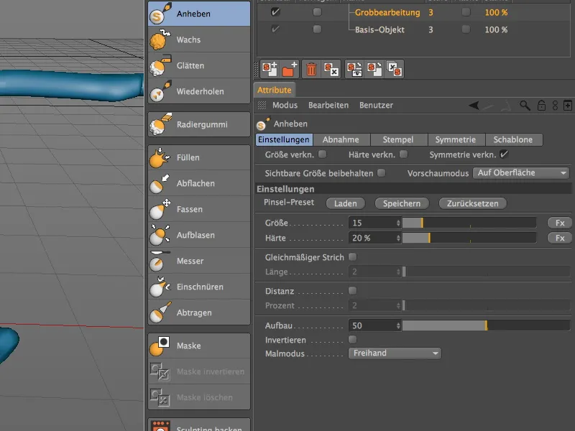Image resolution: width=575 pixels, height=431 pixels.
Task: Open the Bearbeiten menu
Action: (328, 105)
